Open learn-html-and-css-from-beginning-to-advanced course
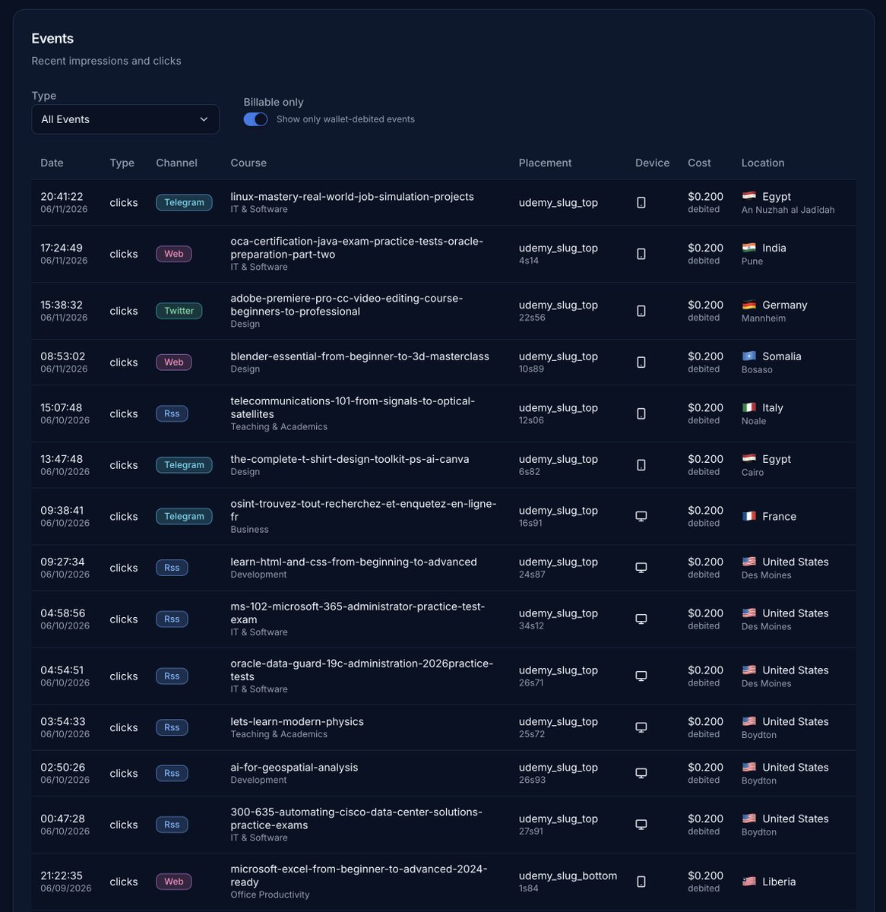 353,562
